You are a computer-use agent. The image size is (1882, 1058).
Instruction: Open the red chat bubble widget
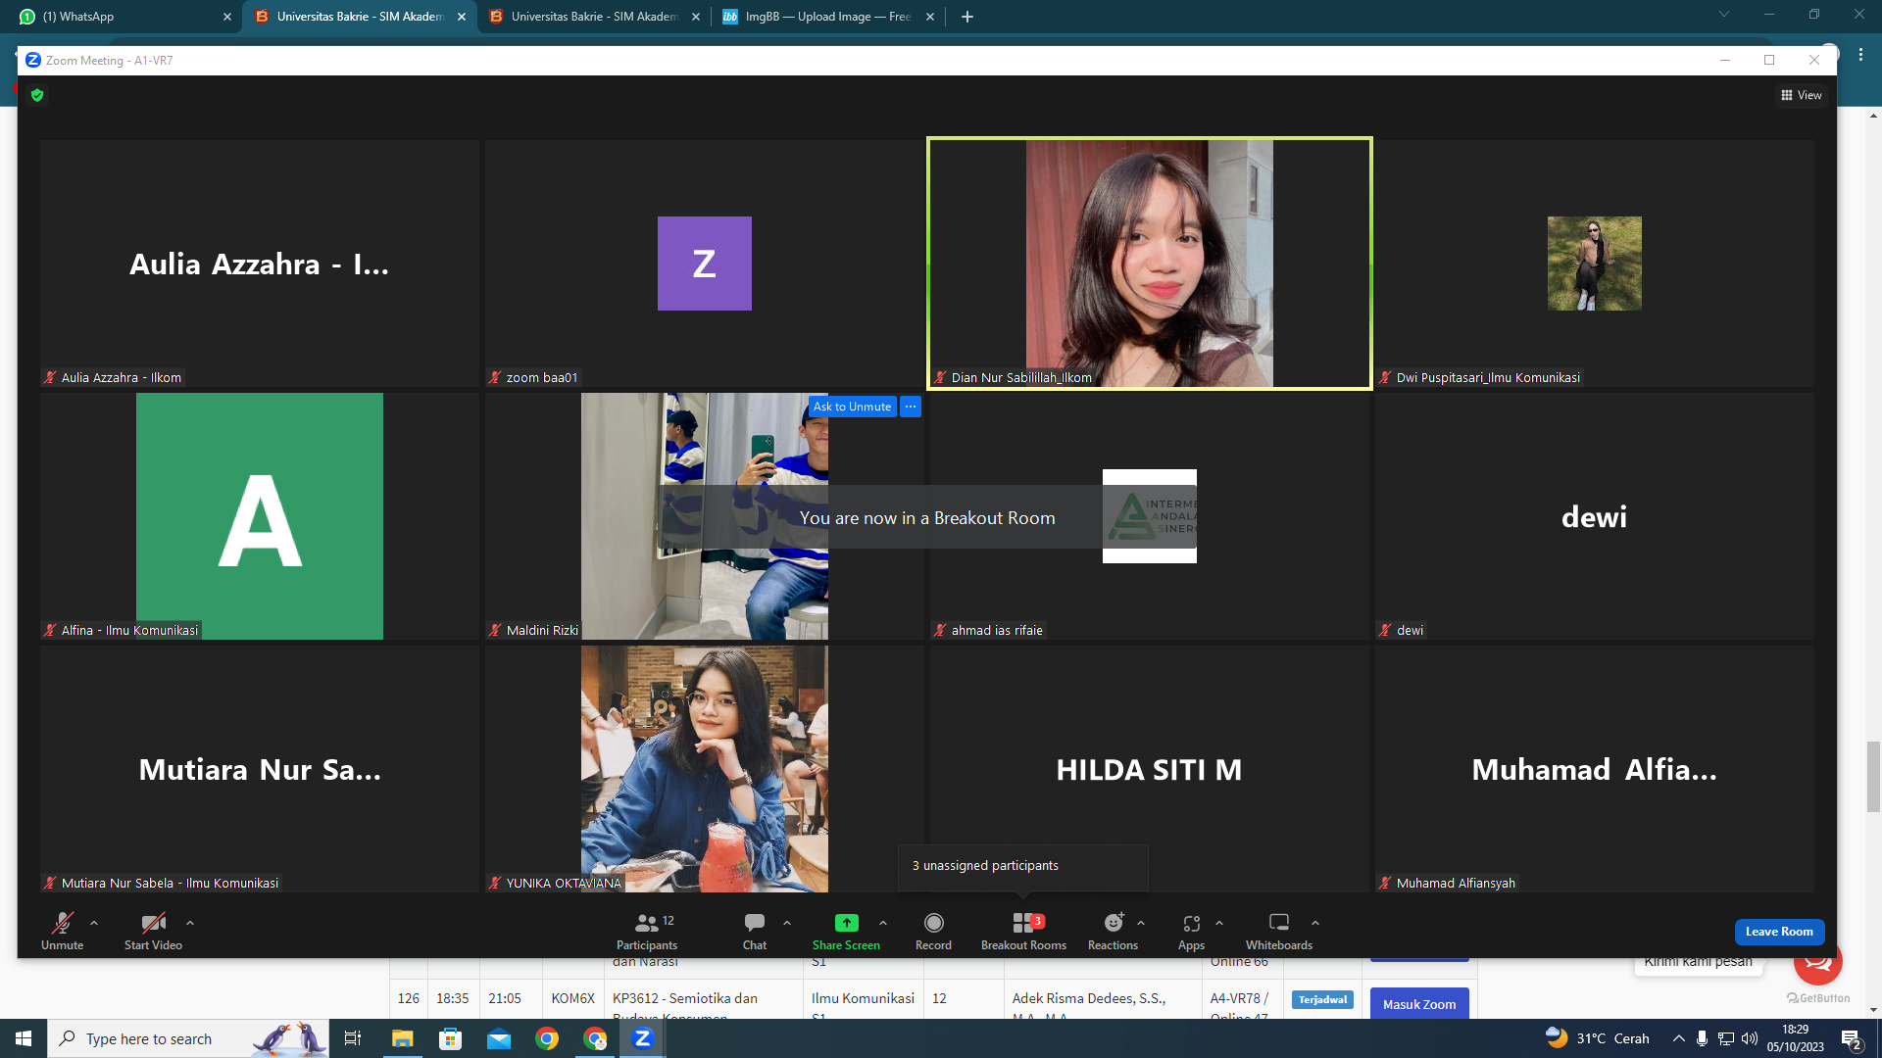coord(1818,964)
